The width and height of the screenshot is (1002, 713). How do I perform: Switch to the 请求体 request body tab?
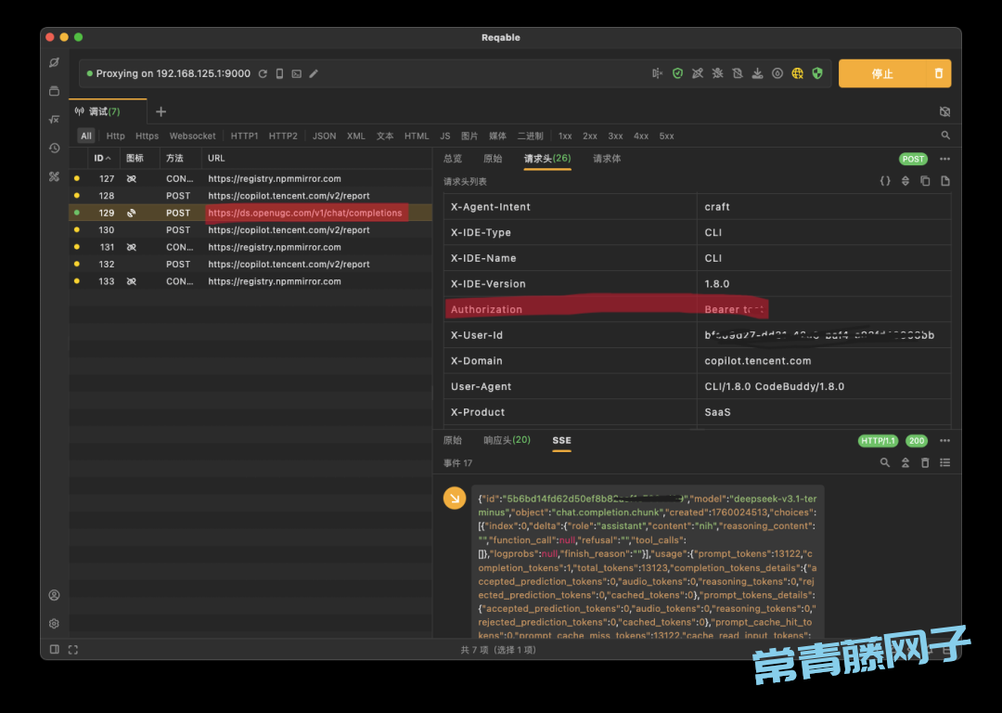coord(607,159)
